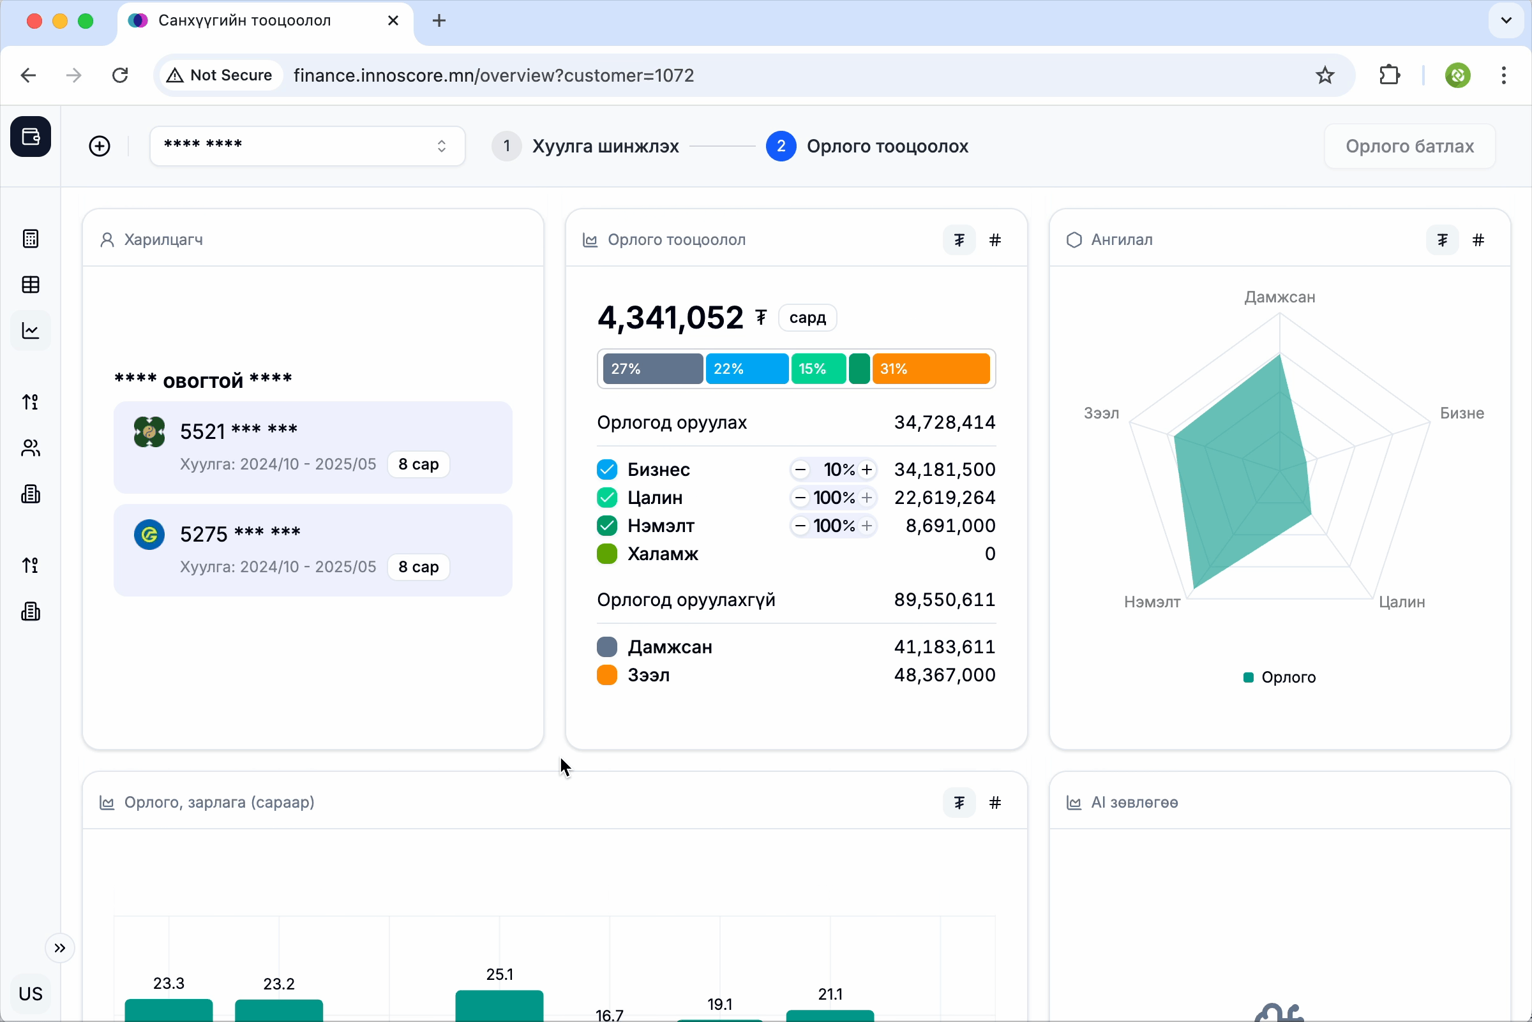Open the masked customer selector dropdown
The height and width of the screenshot is (1022, 1532).
click(306, 146)
